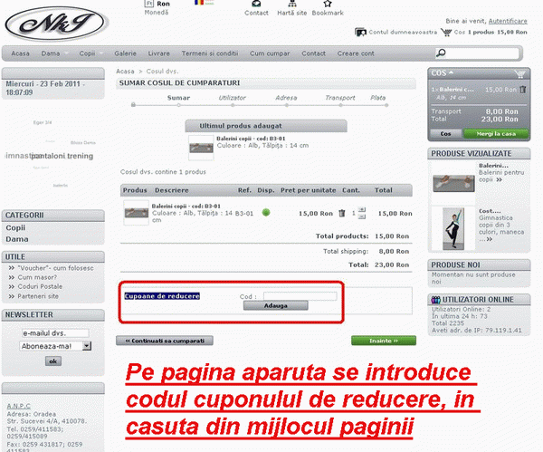Open last added product thumbnail

[x=201, y=148]
